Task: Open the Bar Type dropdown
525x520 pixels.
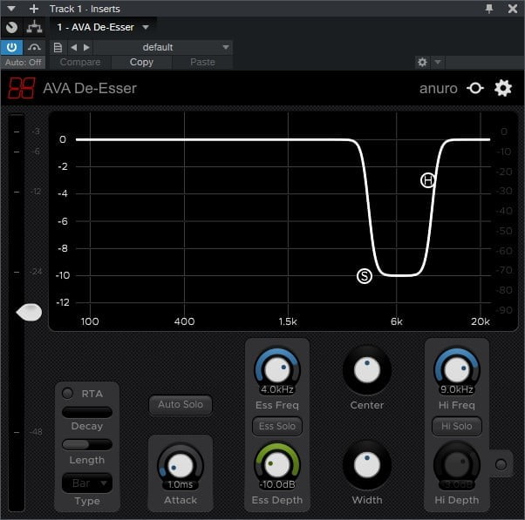Action: tap(87, 483)
